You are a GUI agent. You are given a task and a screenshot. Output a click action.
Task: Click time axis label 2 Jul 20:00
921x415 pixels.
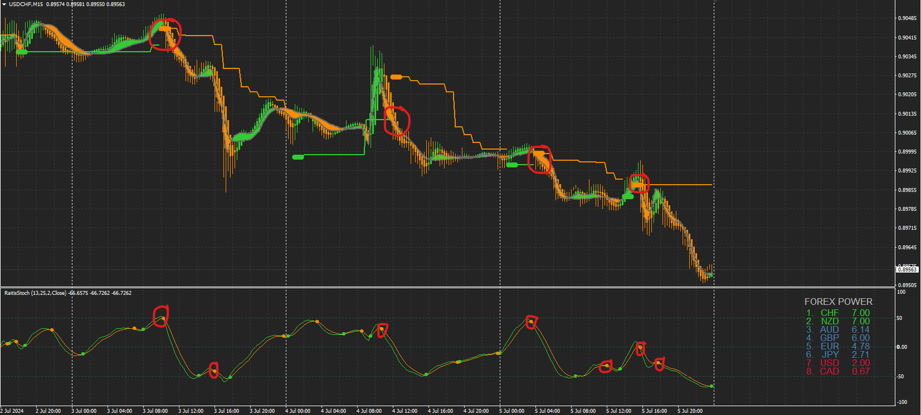pyautogui.click(x=48, y=411)
